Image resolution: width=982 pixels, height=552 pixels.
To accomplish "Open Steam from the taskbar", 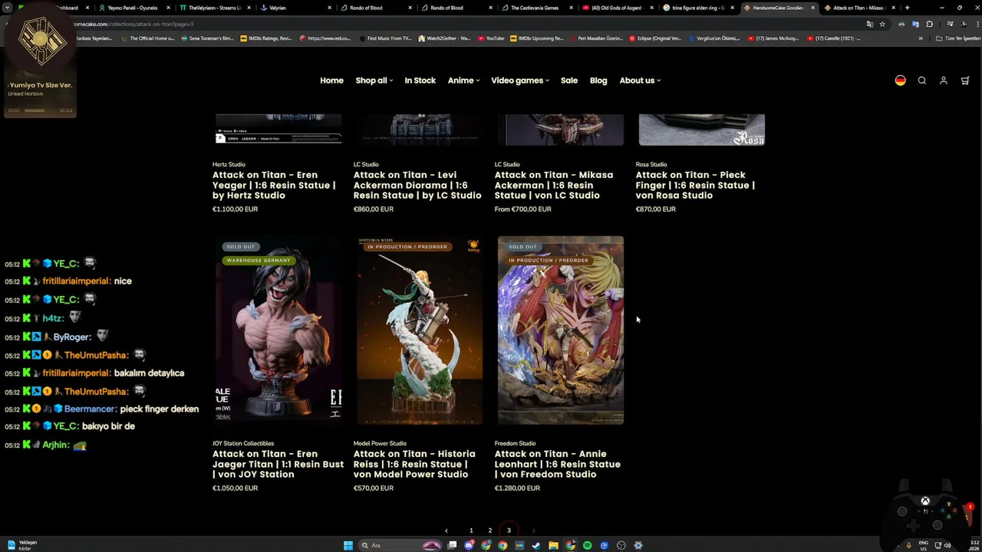I will pos(536,545).
